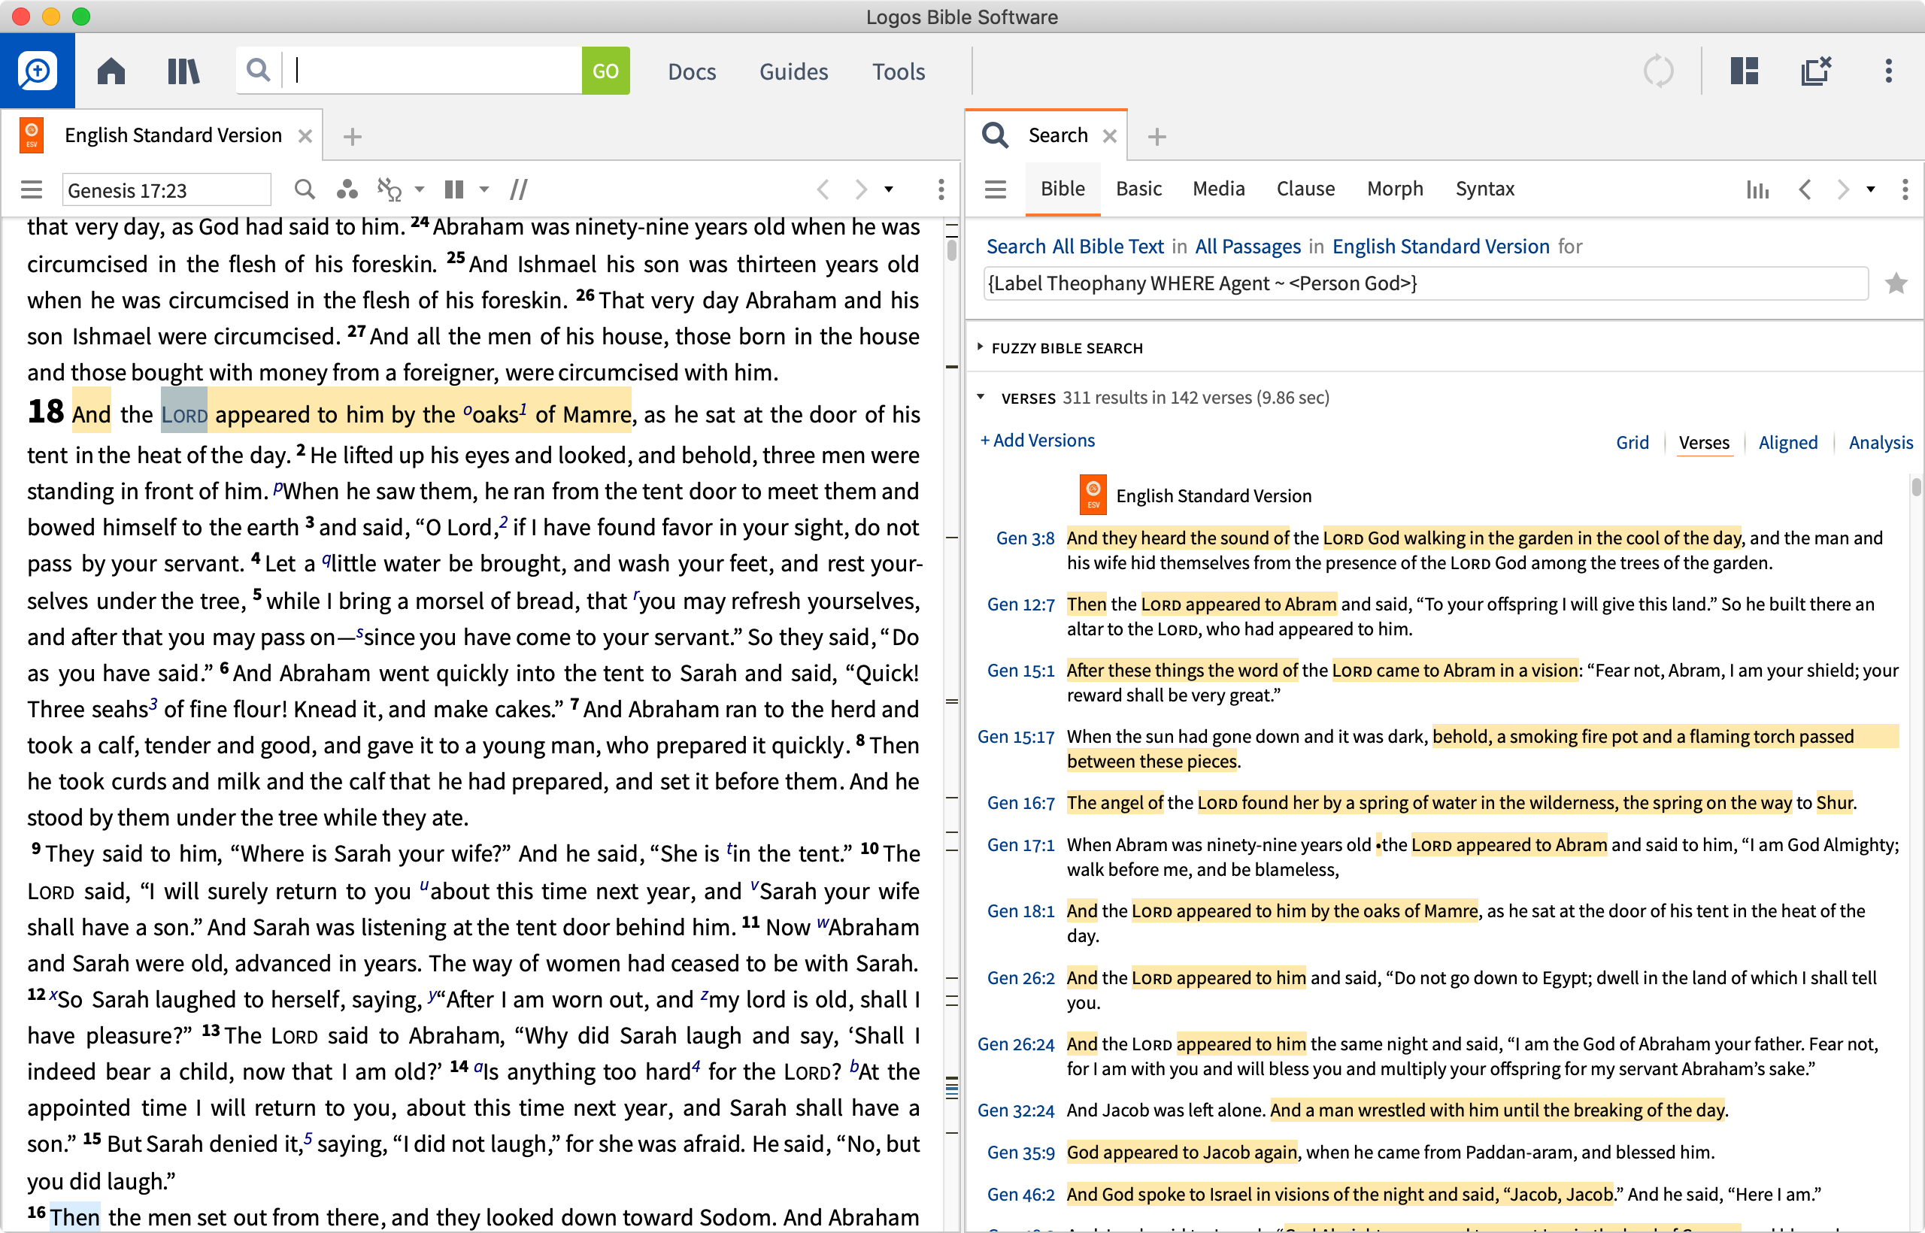Switch to Bible search type
1925x1233 pixels.
1063,189
